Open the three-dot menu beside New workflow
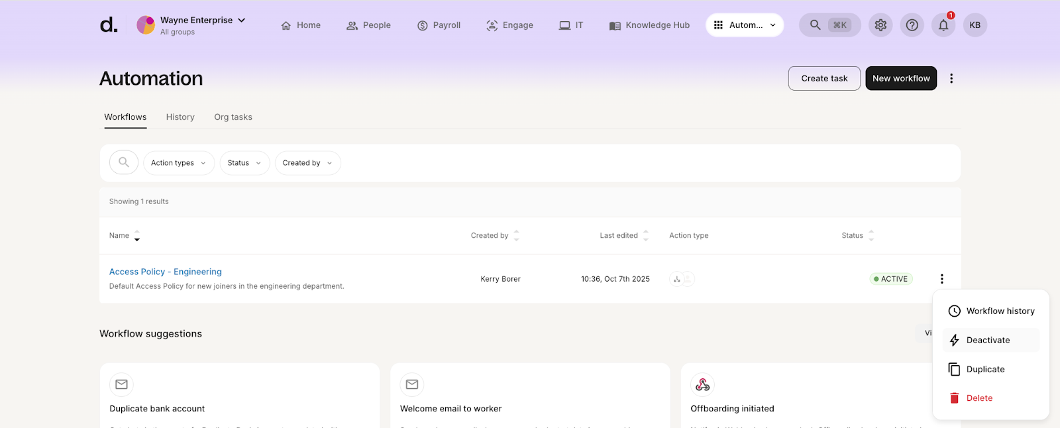 coord(951,78)
